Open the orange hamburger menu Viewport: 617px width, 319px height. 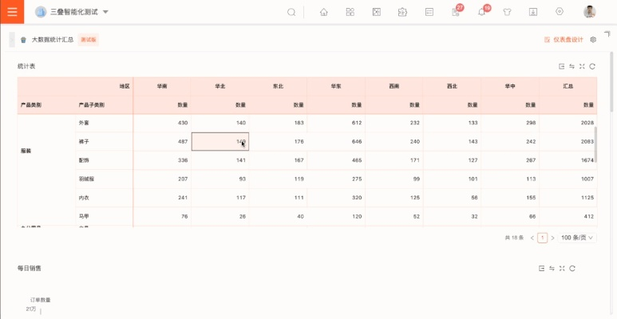click(13, 12)
